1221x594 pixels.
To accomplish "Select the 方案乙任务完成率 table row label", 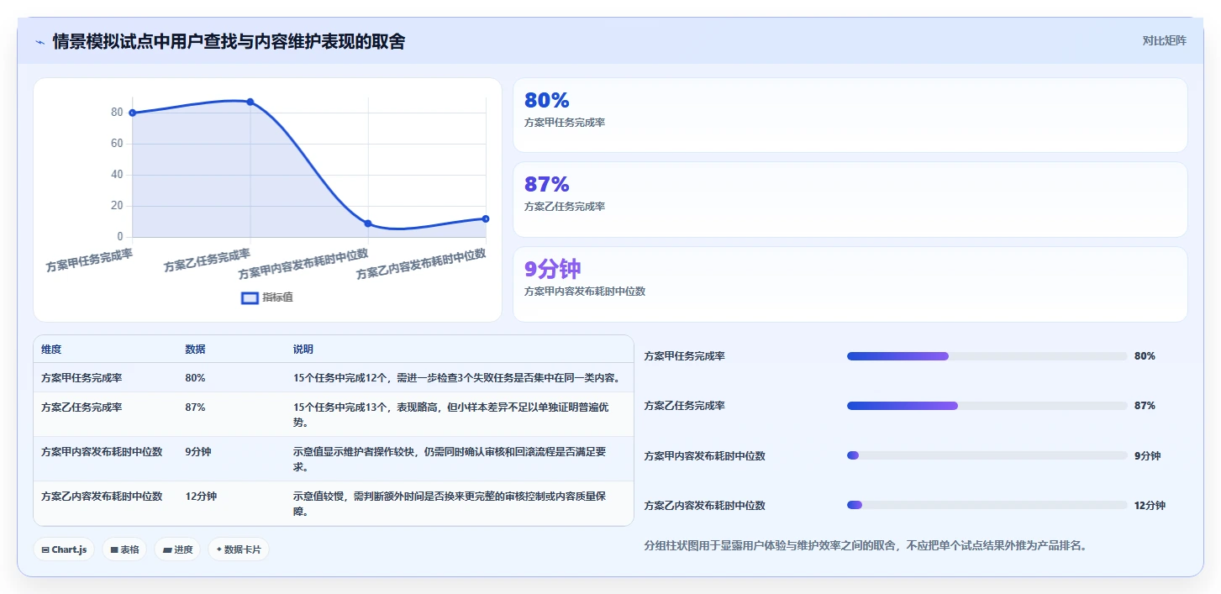I will click(x=82, y=407).
